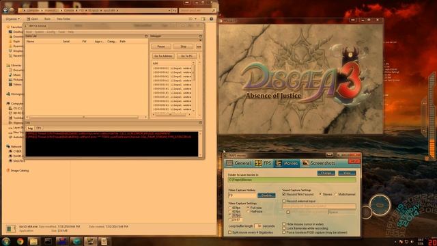This screenshot has height=246, width=437.
Task: Open the Help menu in RPCS3
Action: coord(71,32)
